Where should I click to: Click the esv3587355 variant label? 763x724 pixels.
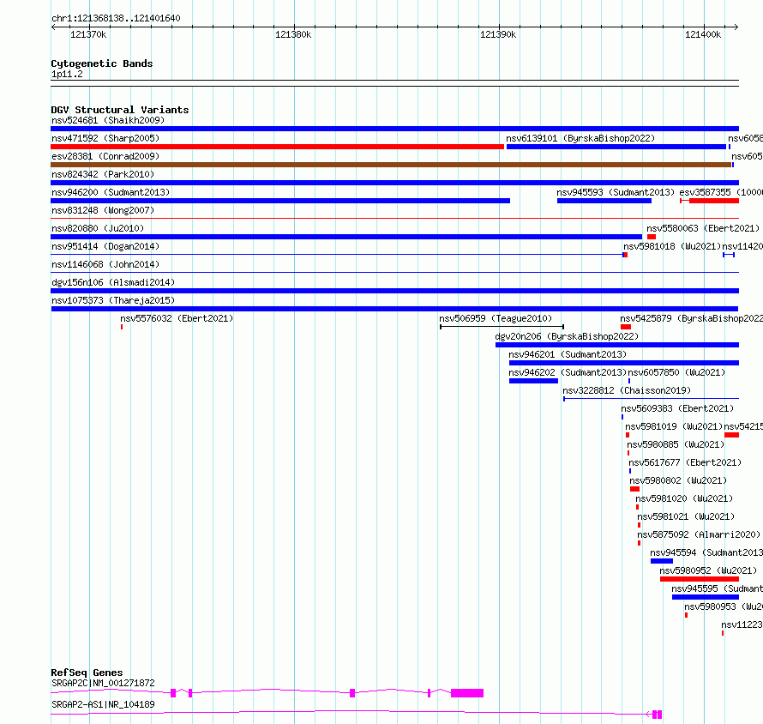click(x=721, y=192)
